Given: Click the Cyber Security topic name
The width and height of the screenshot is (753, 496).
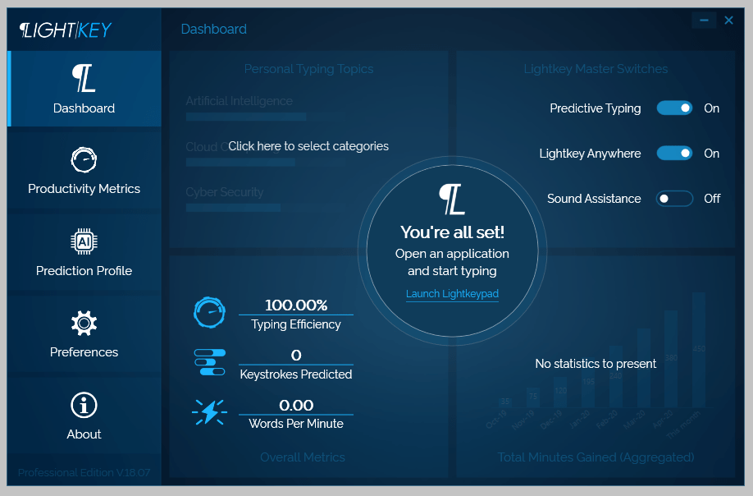Looking at the screenshot, I should [x=225, y=192].
